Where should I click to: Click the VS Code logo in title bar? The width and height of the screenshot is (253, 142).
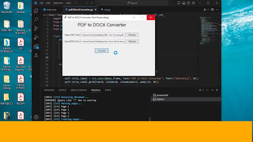35,3
